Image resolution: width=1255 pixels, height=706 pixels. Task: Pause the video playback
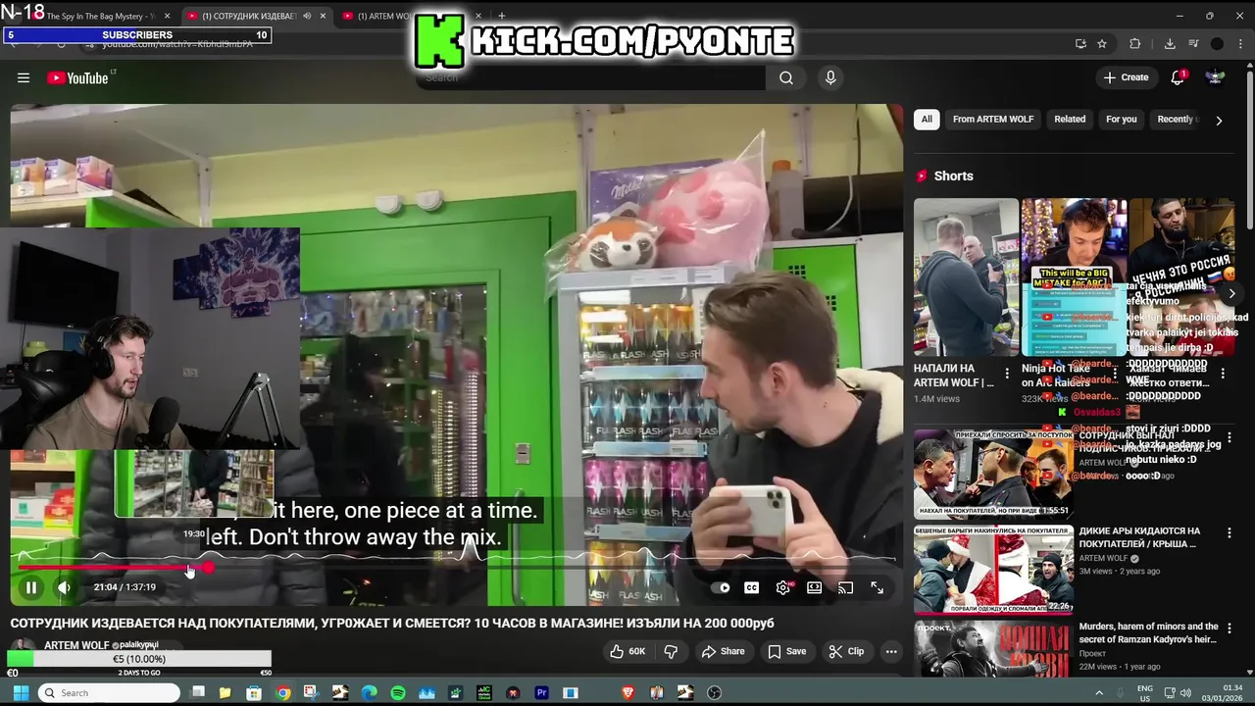coord(30,587)
